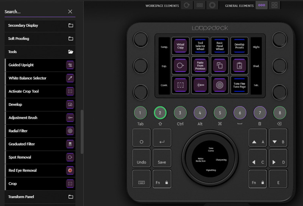Select round button 5 command key
Screen dimensions: 303x206
pos(220,113)
